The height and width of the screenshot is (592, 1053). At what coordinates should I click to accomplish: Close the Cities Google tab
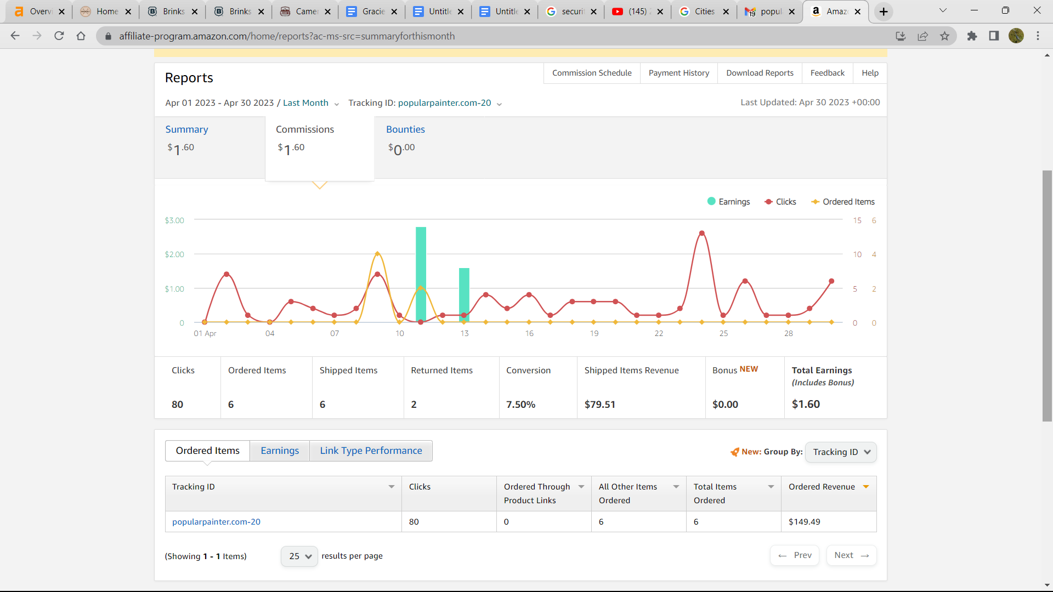tap(726, 12)
